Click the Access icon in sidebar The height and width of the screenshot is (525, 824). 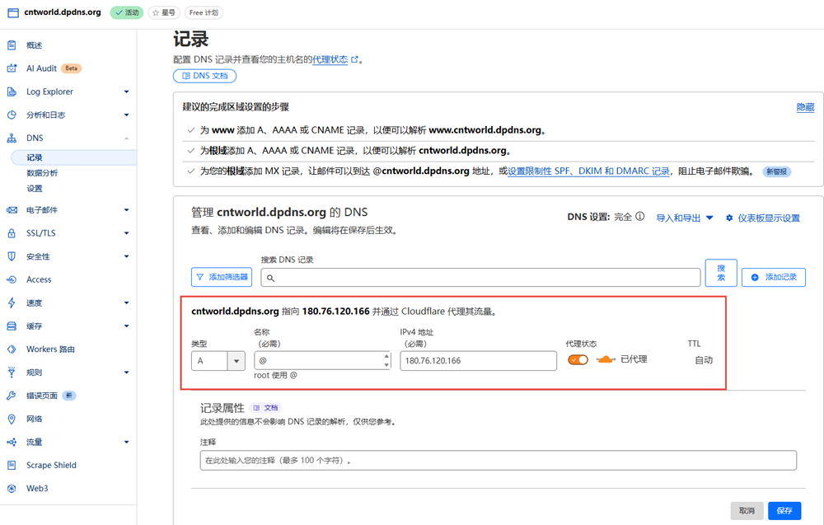12,279
